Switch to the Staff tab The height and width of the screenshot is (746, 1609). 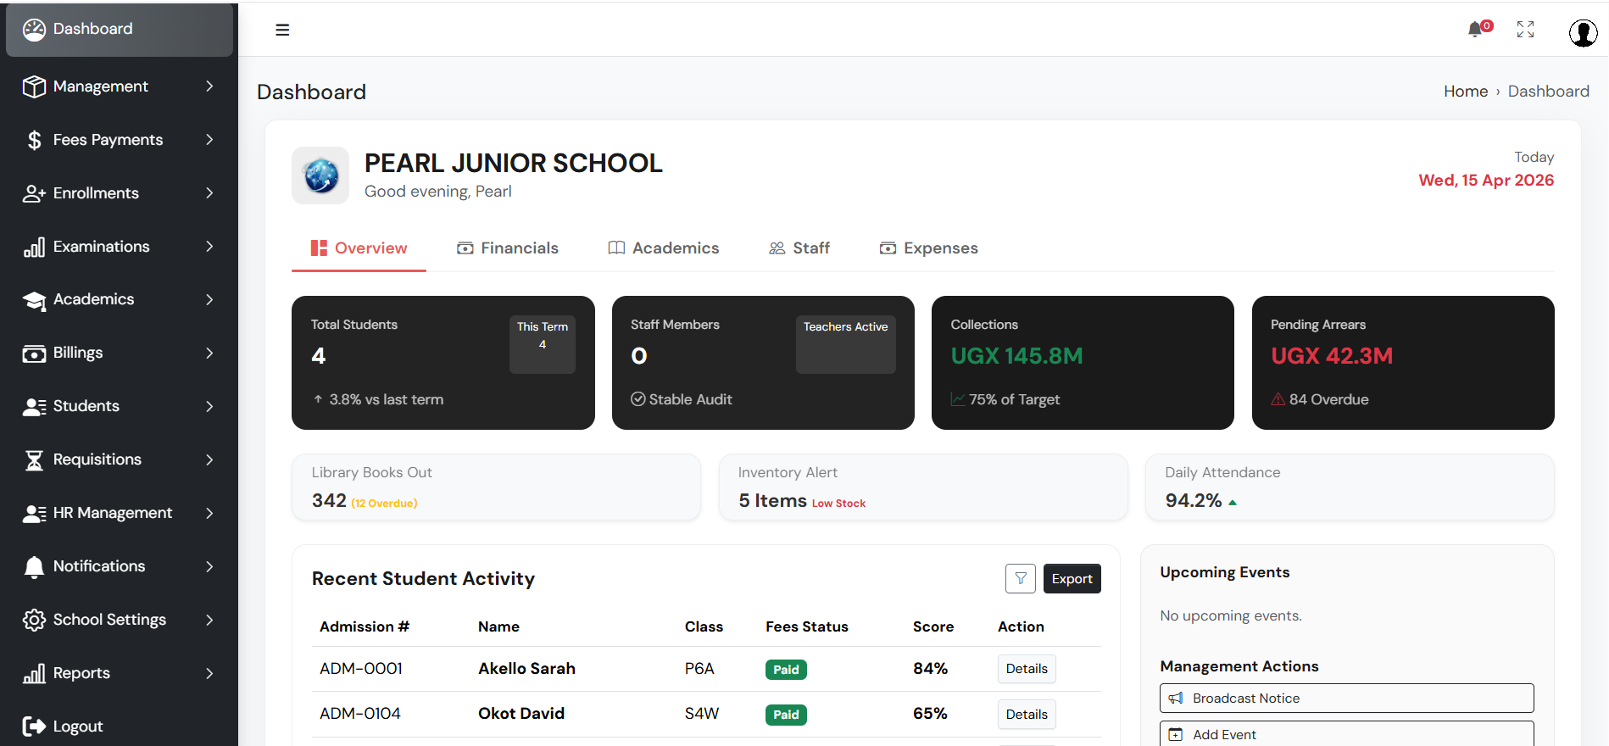799,248
